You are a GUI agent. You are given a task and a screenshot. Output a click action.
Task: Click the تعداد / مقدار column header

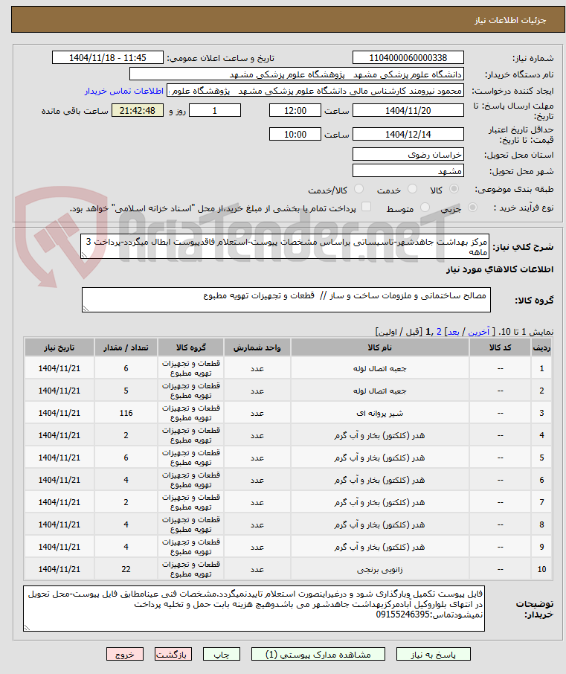pos(126,347)
